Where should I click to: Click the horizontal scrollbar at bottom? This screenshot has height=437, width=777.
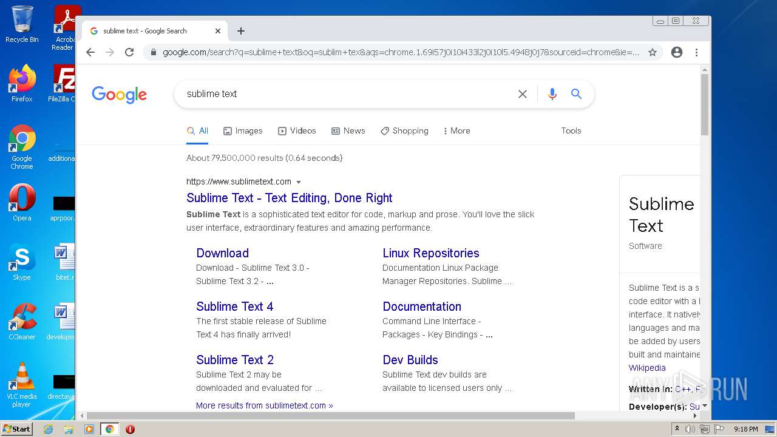pyautogui.click(x=330, y=416)
